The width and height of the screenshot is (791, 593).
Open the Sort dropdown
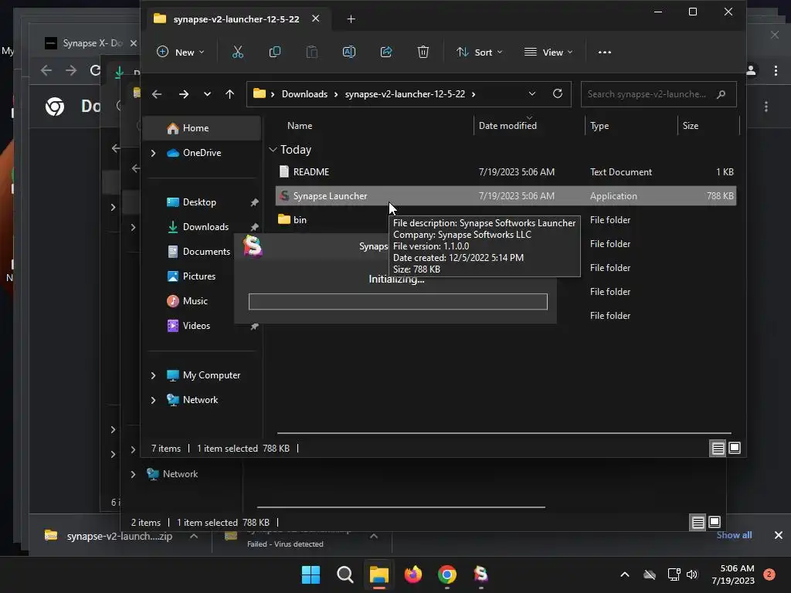tap(480, 52)
